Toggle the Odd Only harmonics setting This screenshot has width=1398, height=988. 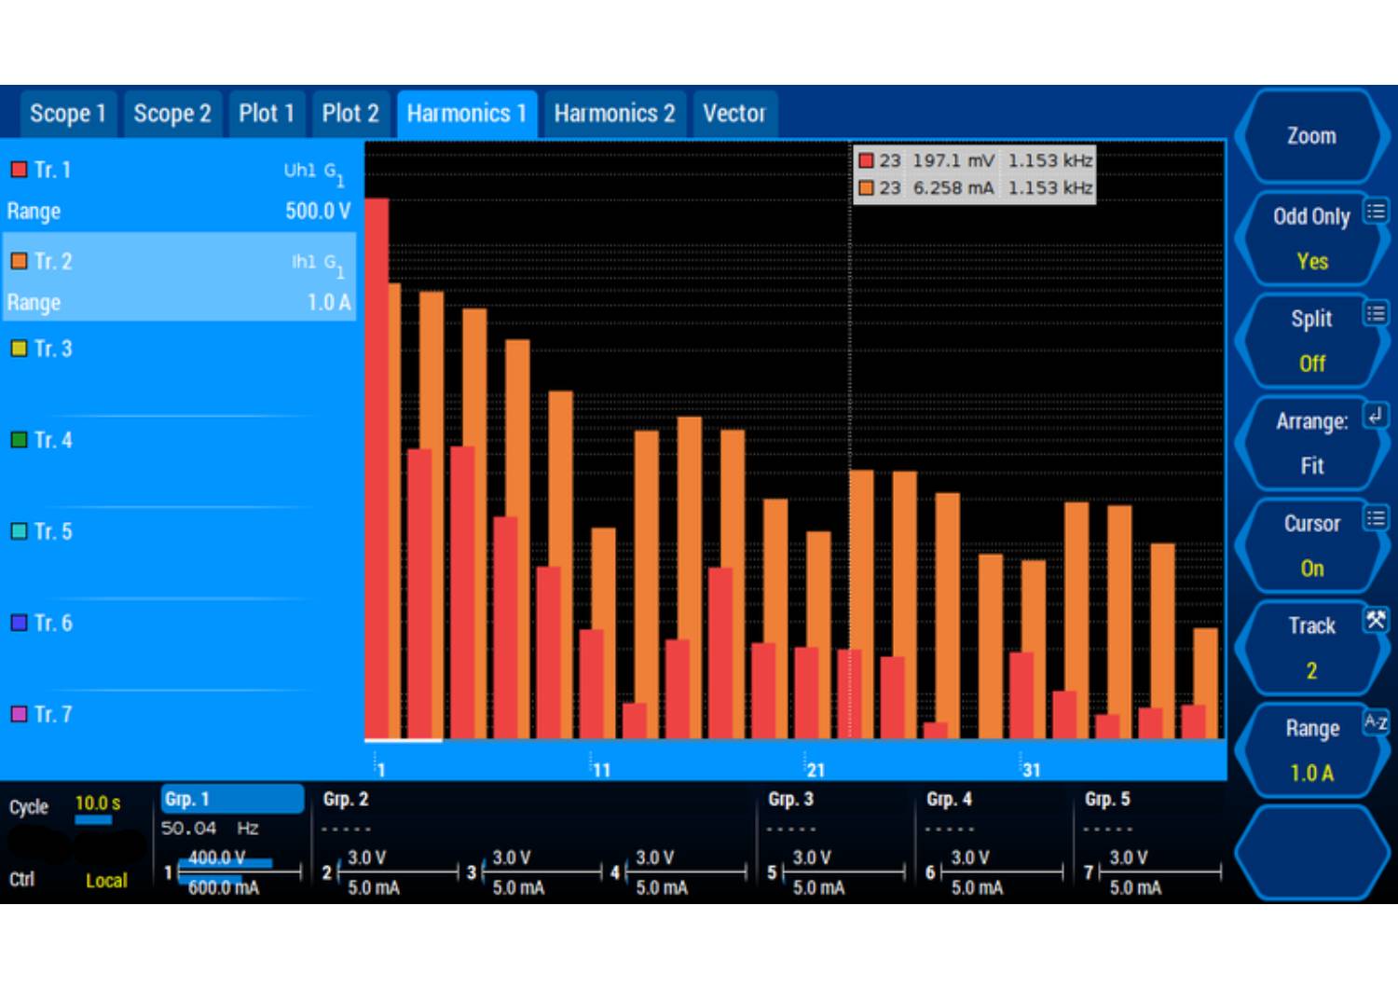click(1310, 239)
